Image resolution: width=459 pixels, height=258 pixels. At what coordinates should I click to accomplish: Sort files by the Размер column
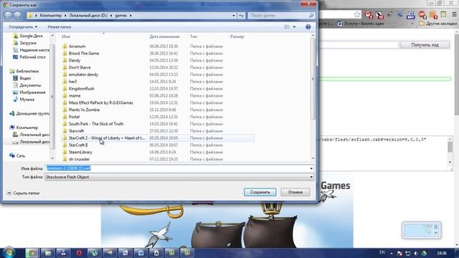(x=237, y=37)
